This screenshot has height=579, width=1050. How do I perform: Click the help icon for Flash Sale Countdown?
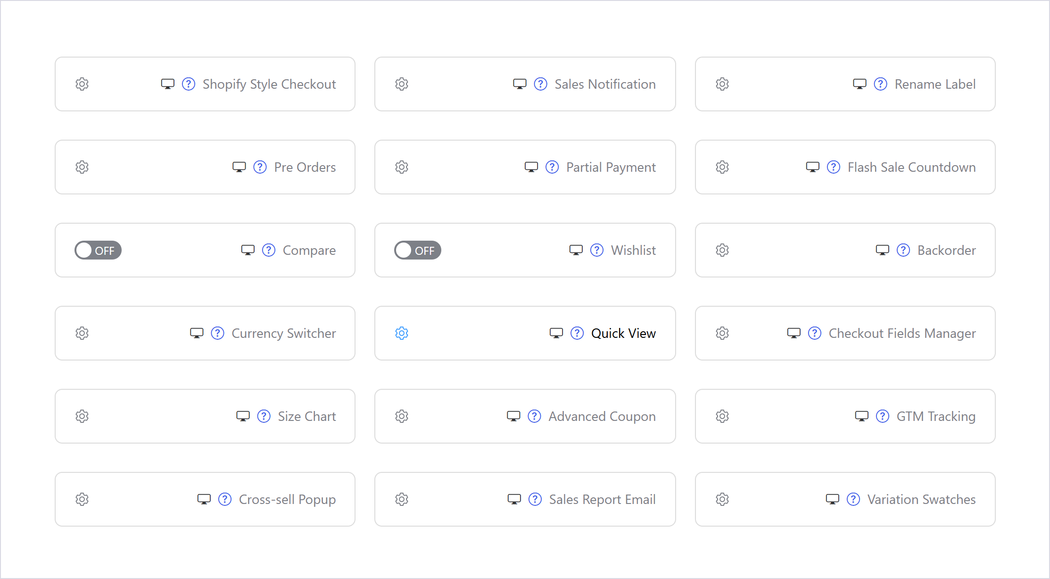click(834, 167)
